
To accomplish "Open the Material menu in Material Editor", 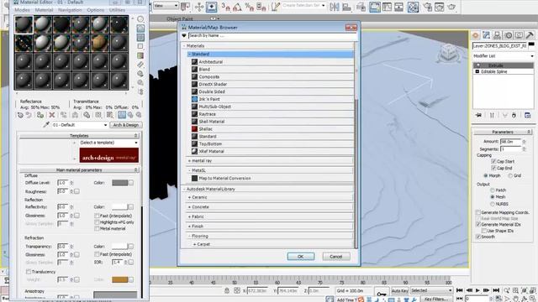I will coord(44,10).
